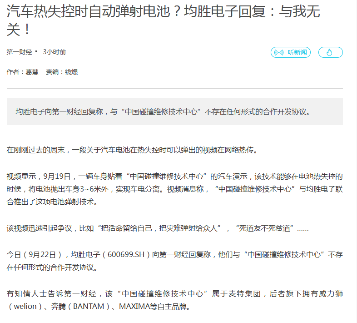The height and width of the screenshot is (323, 357).
Task: Open the 第一财经 source link
Action: [19, 52]
